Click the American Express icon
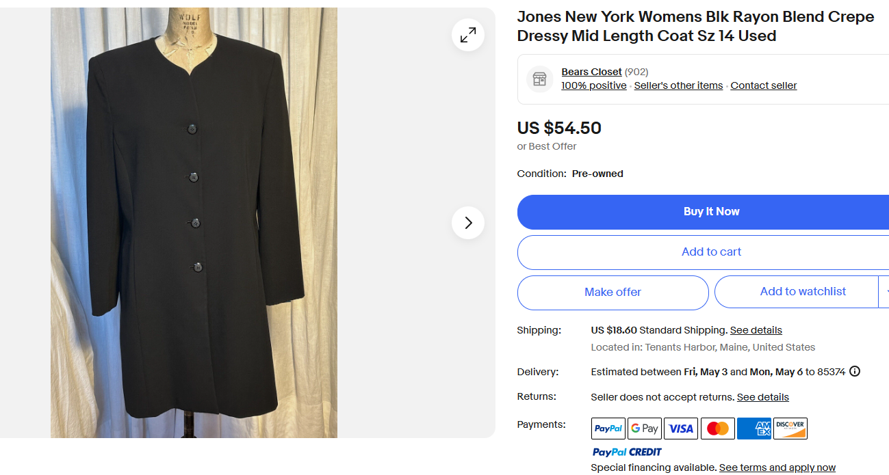 [x=754, y=429]
